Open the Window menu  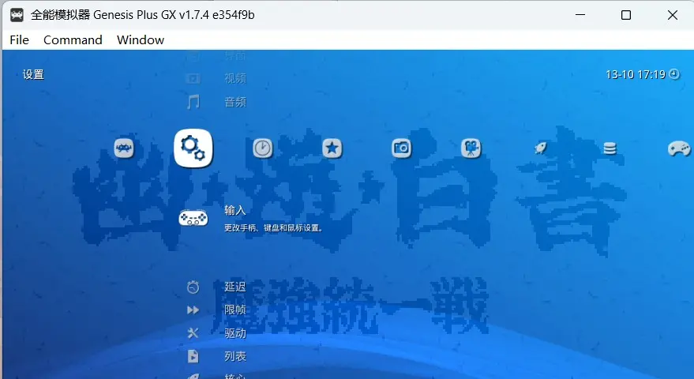(141, 39)
